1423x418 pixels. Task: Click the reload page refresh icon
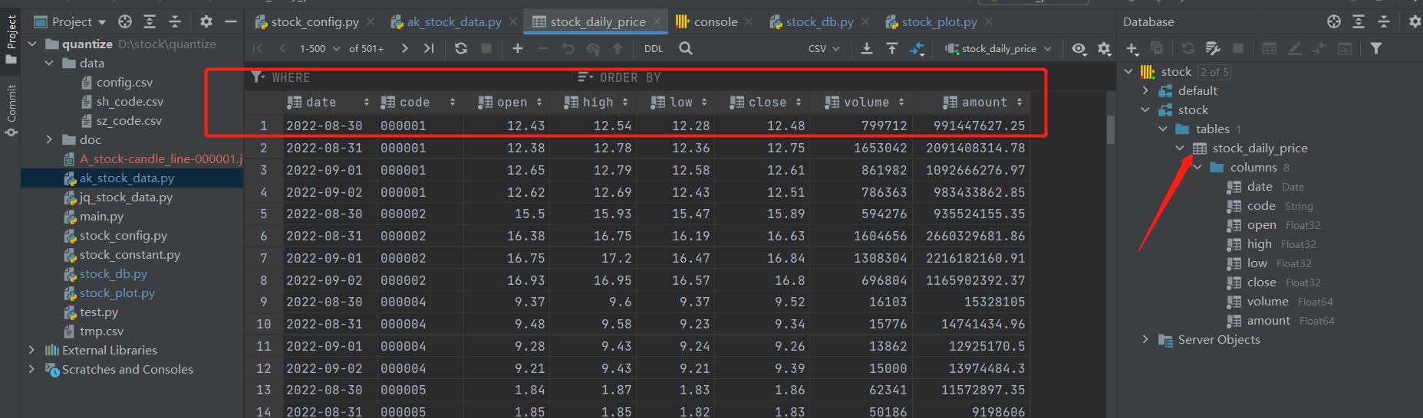460,48
